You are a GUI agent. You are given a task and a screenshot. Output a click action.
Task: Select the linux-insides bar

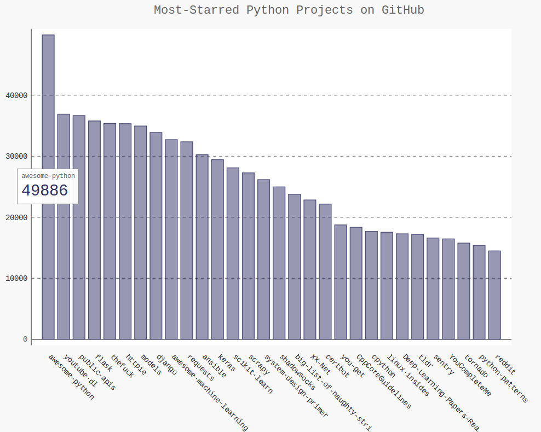pos(387,286)
